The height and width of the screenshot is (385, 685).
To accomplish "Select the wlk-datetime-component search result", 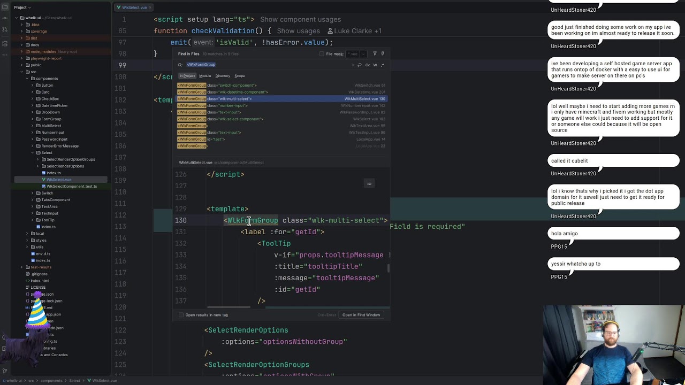I will click(x=281, y=92).
